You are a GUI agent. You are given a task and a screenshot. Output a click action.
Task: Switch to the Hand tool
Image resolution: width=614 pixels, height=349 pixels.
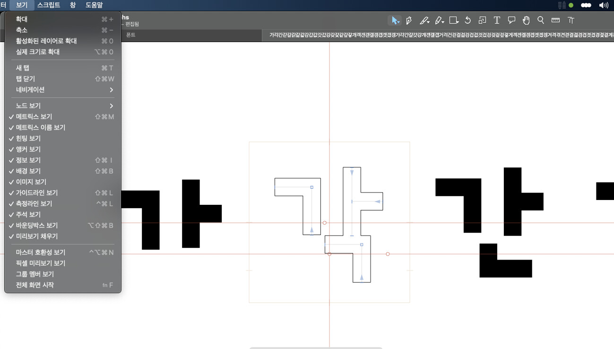(x=526, y=20)
